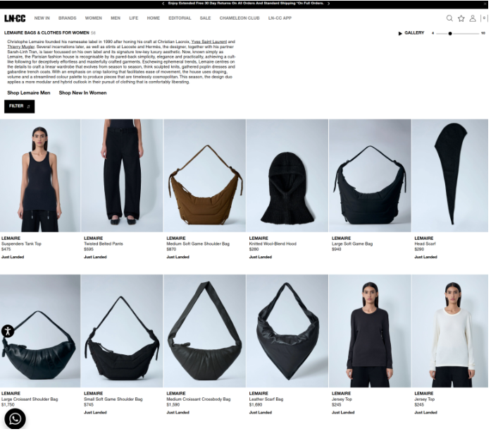Image resolution: width=491 pixels, height=434 pixels.
Task: Follow the Shop Lemaire Men link
Action: tap(29, 93)
